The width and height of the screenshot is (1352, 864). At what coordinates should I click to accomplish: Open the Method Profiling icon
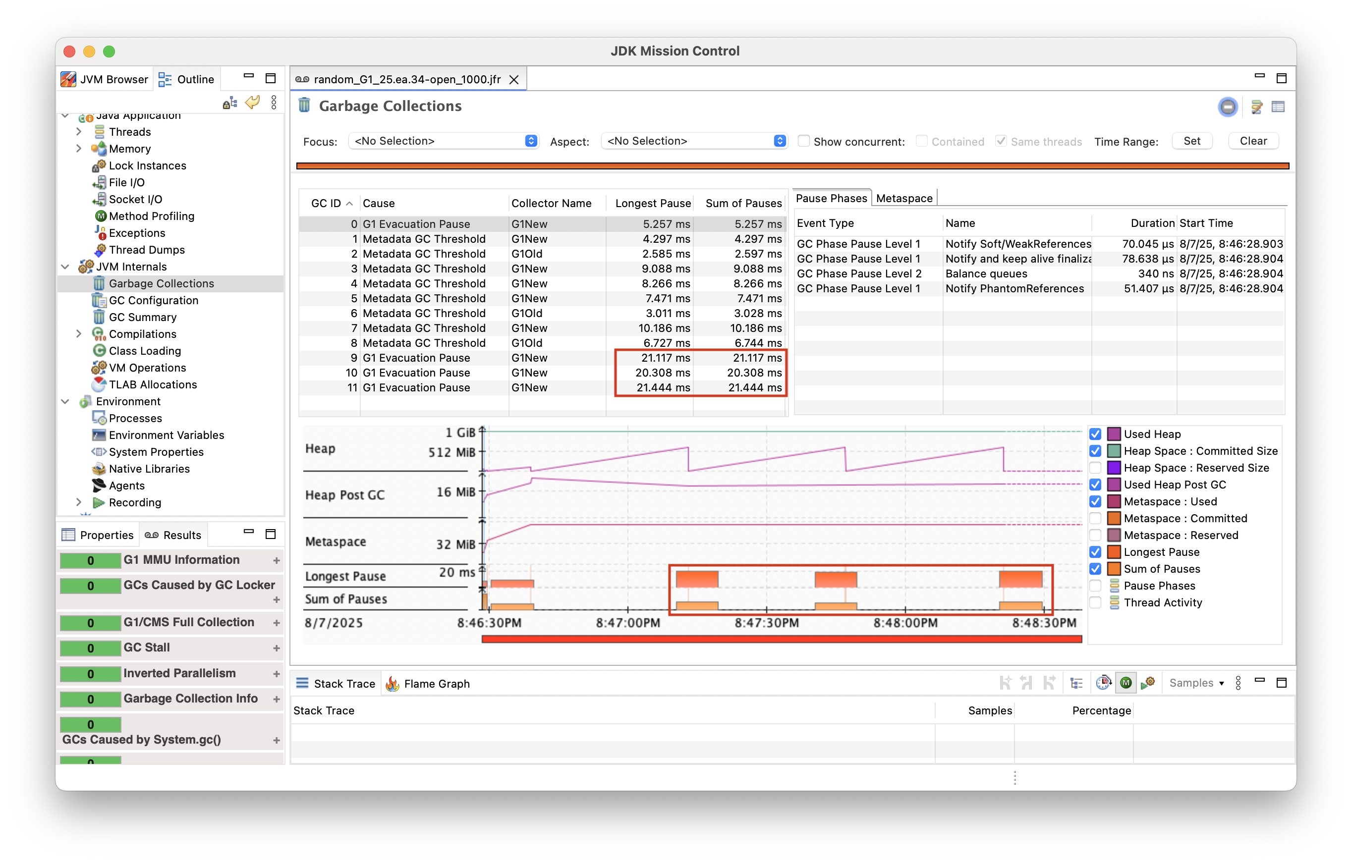[100, 216]
